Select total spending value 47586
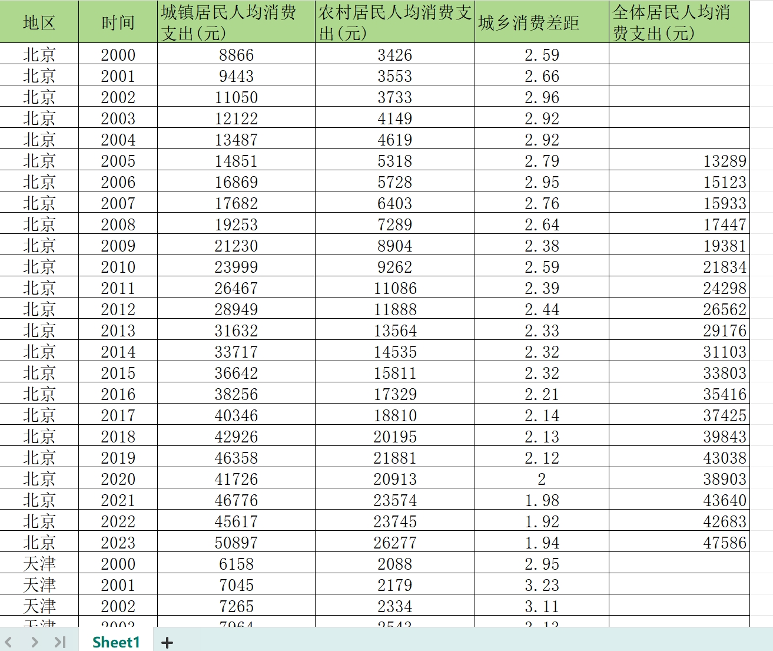Screen dimensions: 773x651 (679, 542)
